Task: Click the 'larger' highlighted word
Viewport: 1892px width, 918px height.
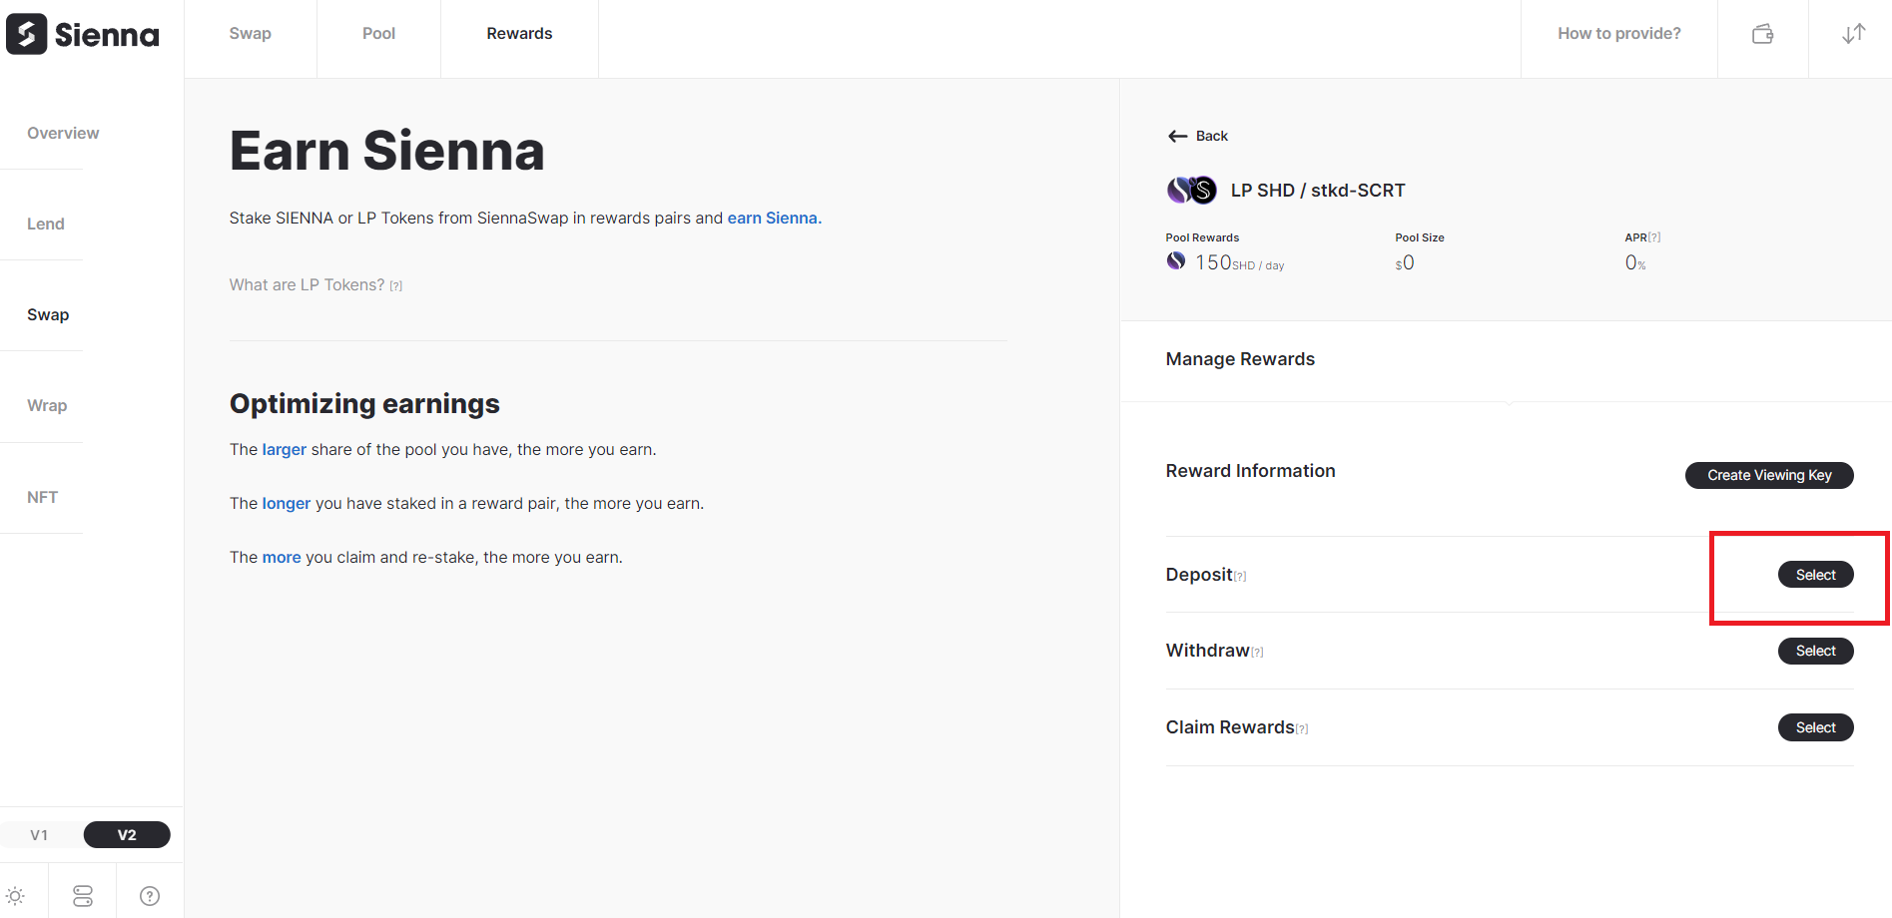Action: pos(285,450)
